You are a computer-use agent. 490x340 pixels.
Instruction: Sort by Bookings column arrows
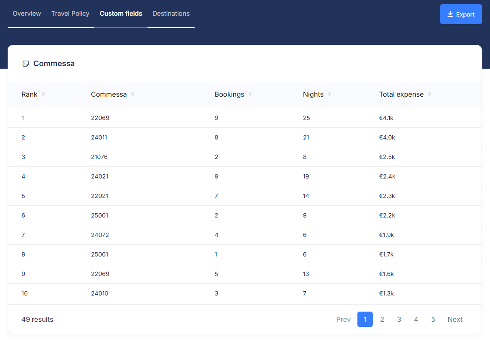[250, 94]
